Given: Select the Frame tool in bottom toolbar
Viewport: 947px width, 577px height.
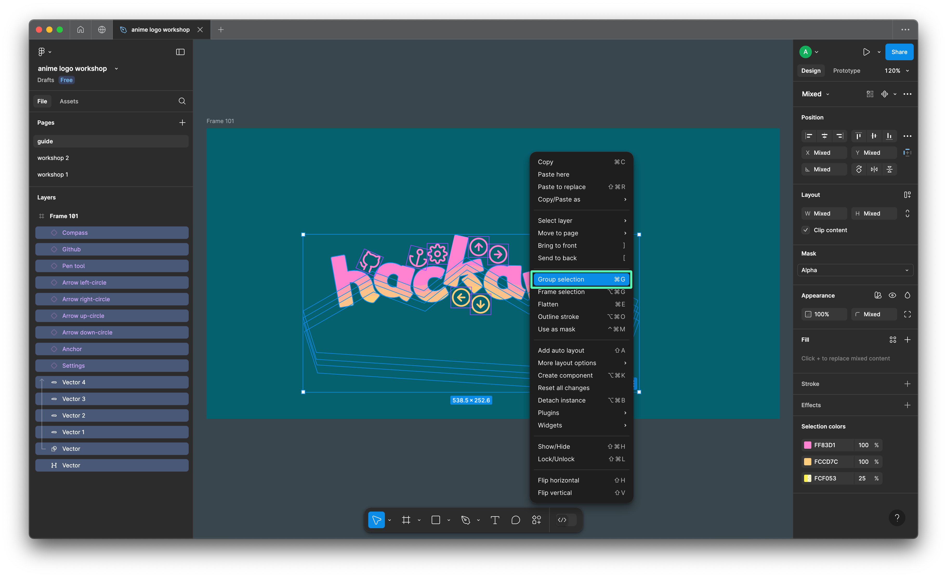Looking at the screenshot, I should [406, 520].
